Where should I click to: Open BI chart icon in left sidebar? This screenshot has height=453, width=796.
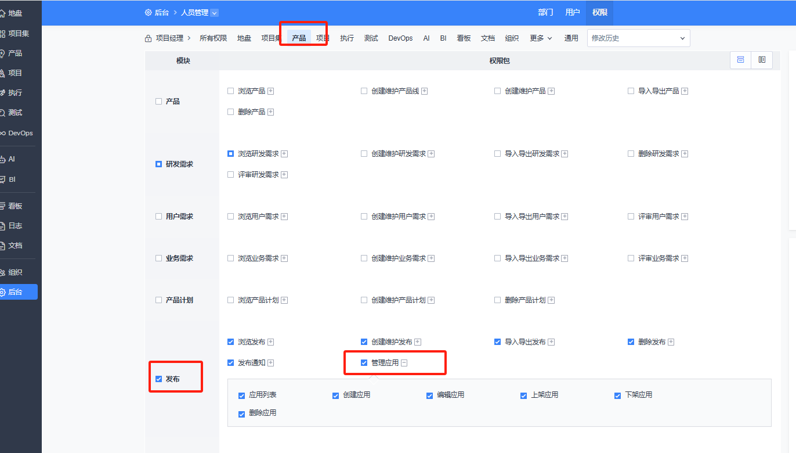click(x=3, y=179)
